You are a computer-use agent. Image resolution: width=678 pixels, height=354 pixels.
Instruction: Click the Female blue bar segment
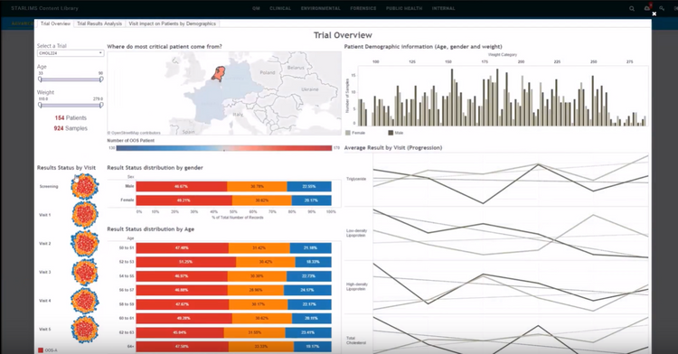pos(312,200)
